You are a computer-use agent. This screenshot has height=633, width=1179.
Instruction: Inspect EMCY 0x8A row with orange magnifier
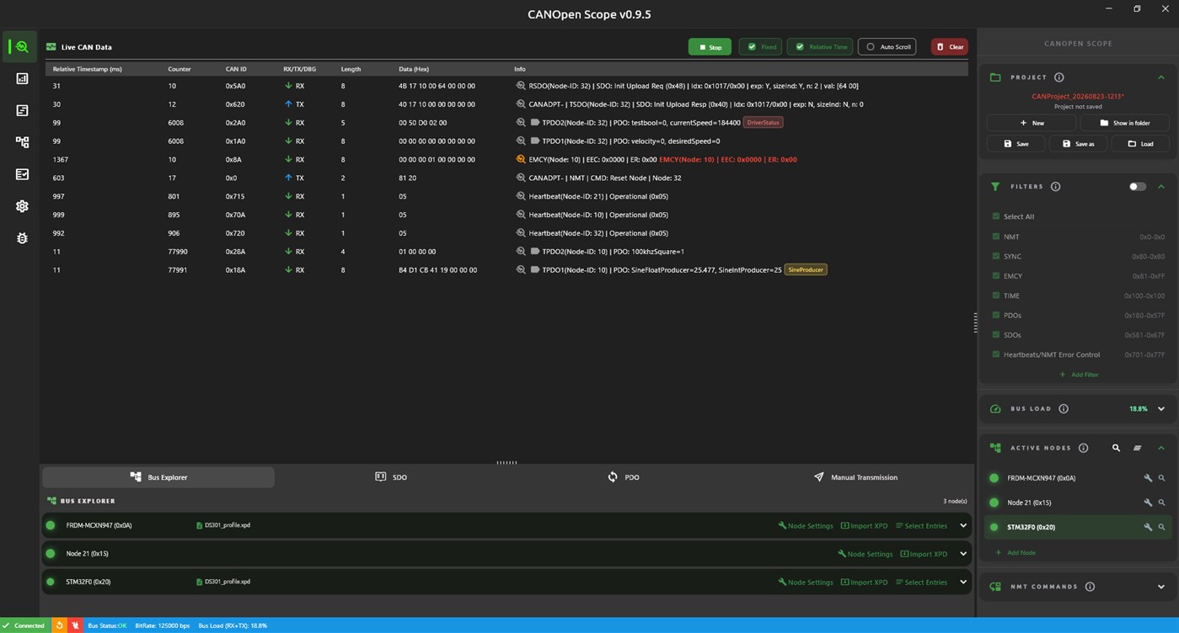tap(521, 159)
